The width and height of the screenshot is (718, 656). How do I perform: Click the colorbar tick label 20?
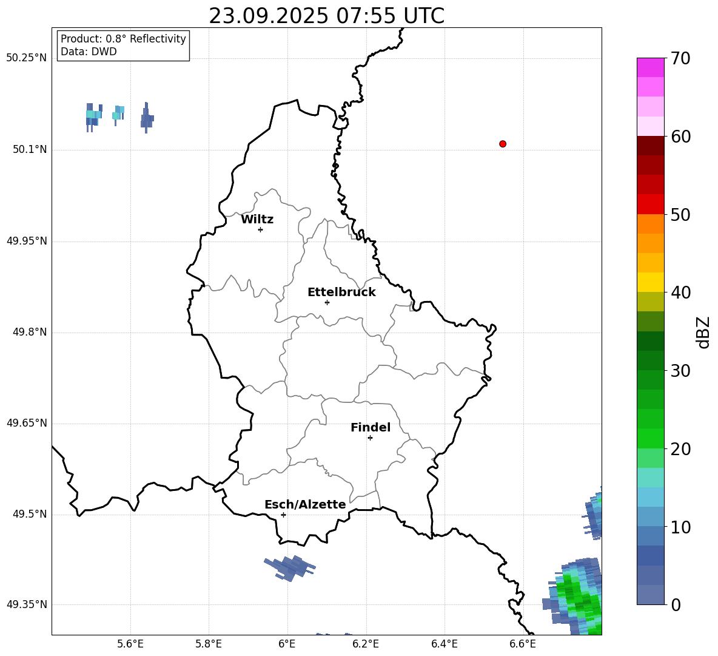[680, 449]
